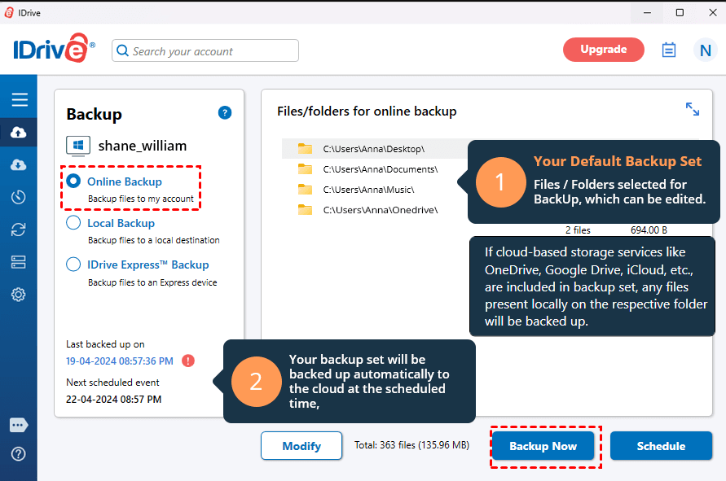This screenshot has height=481, width=726.
Task: Select IDrive Express Backup radio button
Action: pos(73,264)
